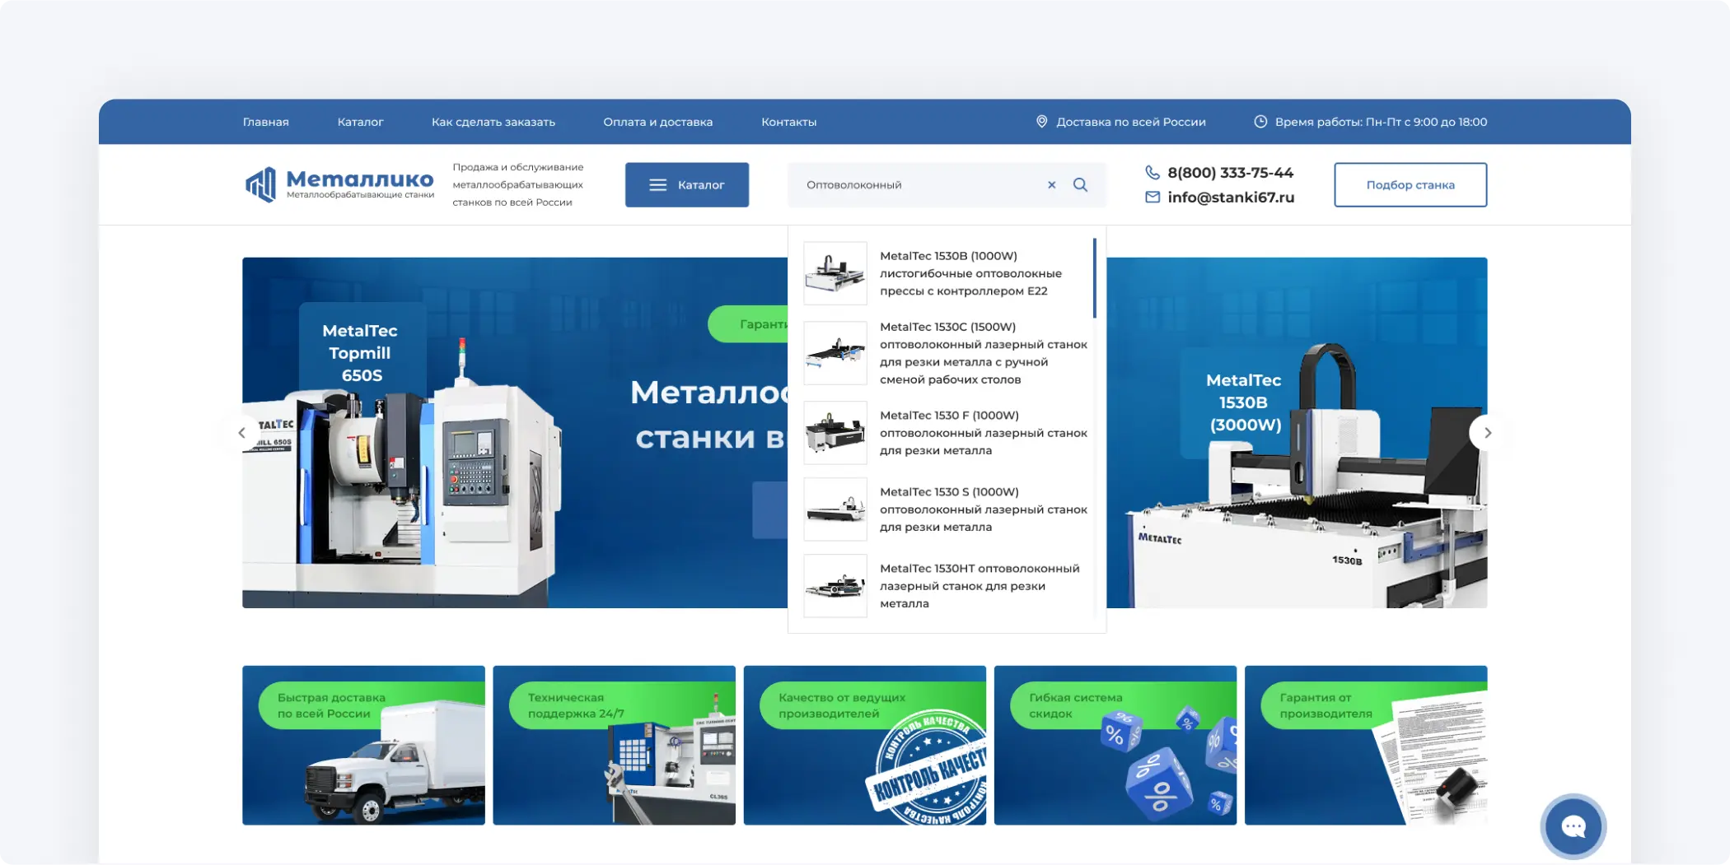Image resolution: width=1730 pixels, height=865 pixels.
Task: Click the search magnifier icon
Action: point(1080,184)
